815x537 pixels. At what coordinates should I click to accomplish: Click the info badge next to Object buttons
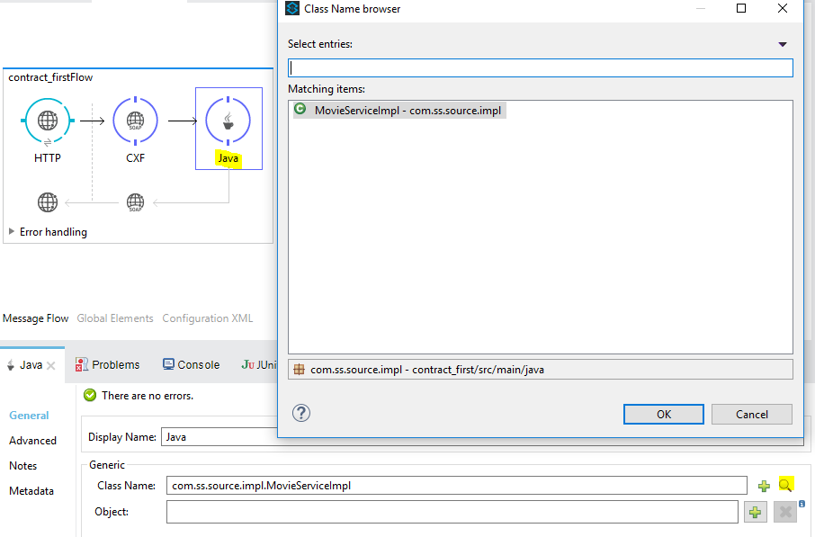pos(802,503)
